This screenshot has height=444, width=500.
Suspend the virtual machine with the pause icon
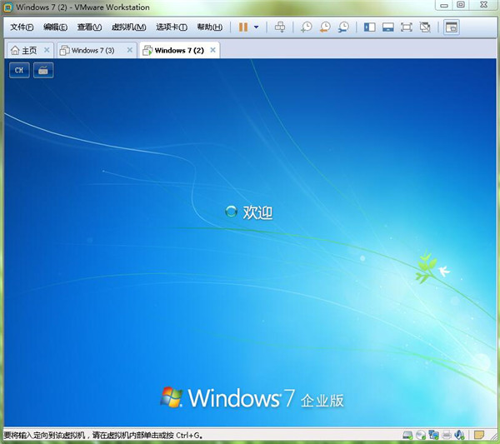click(x=243, y=27)
